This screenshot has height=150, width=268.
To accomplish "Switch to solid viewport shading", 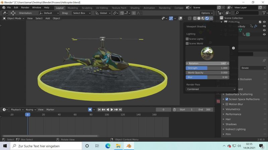I will click(198, 18).
